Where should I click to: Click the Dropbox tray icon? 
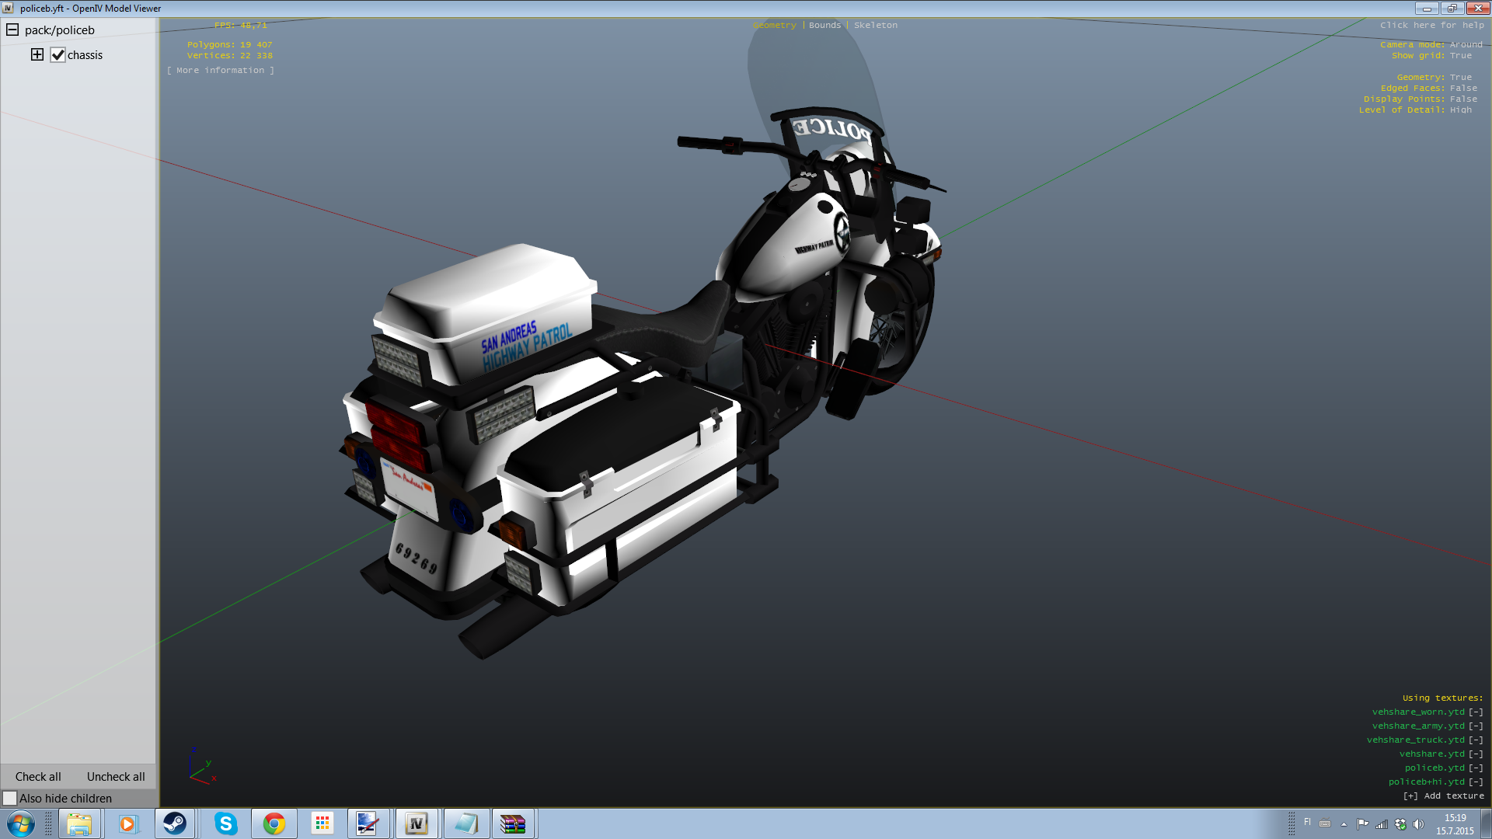pos(1400,824)
